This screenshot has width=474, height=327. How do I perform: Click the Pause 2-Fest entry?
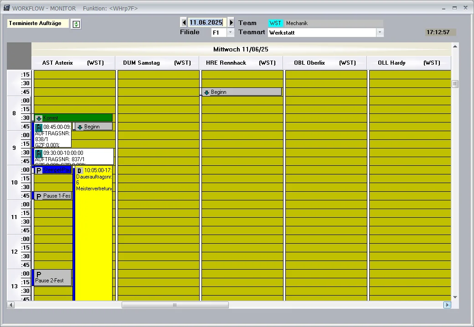point(53,278)
